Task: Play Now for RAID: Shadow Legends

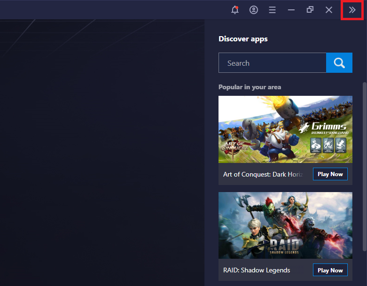Action: (x=330, y=270)
